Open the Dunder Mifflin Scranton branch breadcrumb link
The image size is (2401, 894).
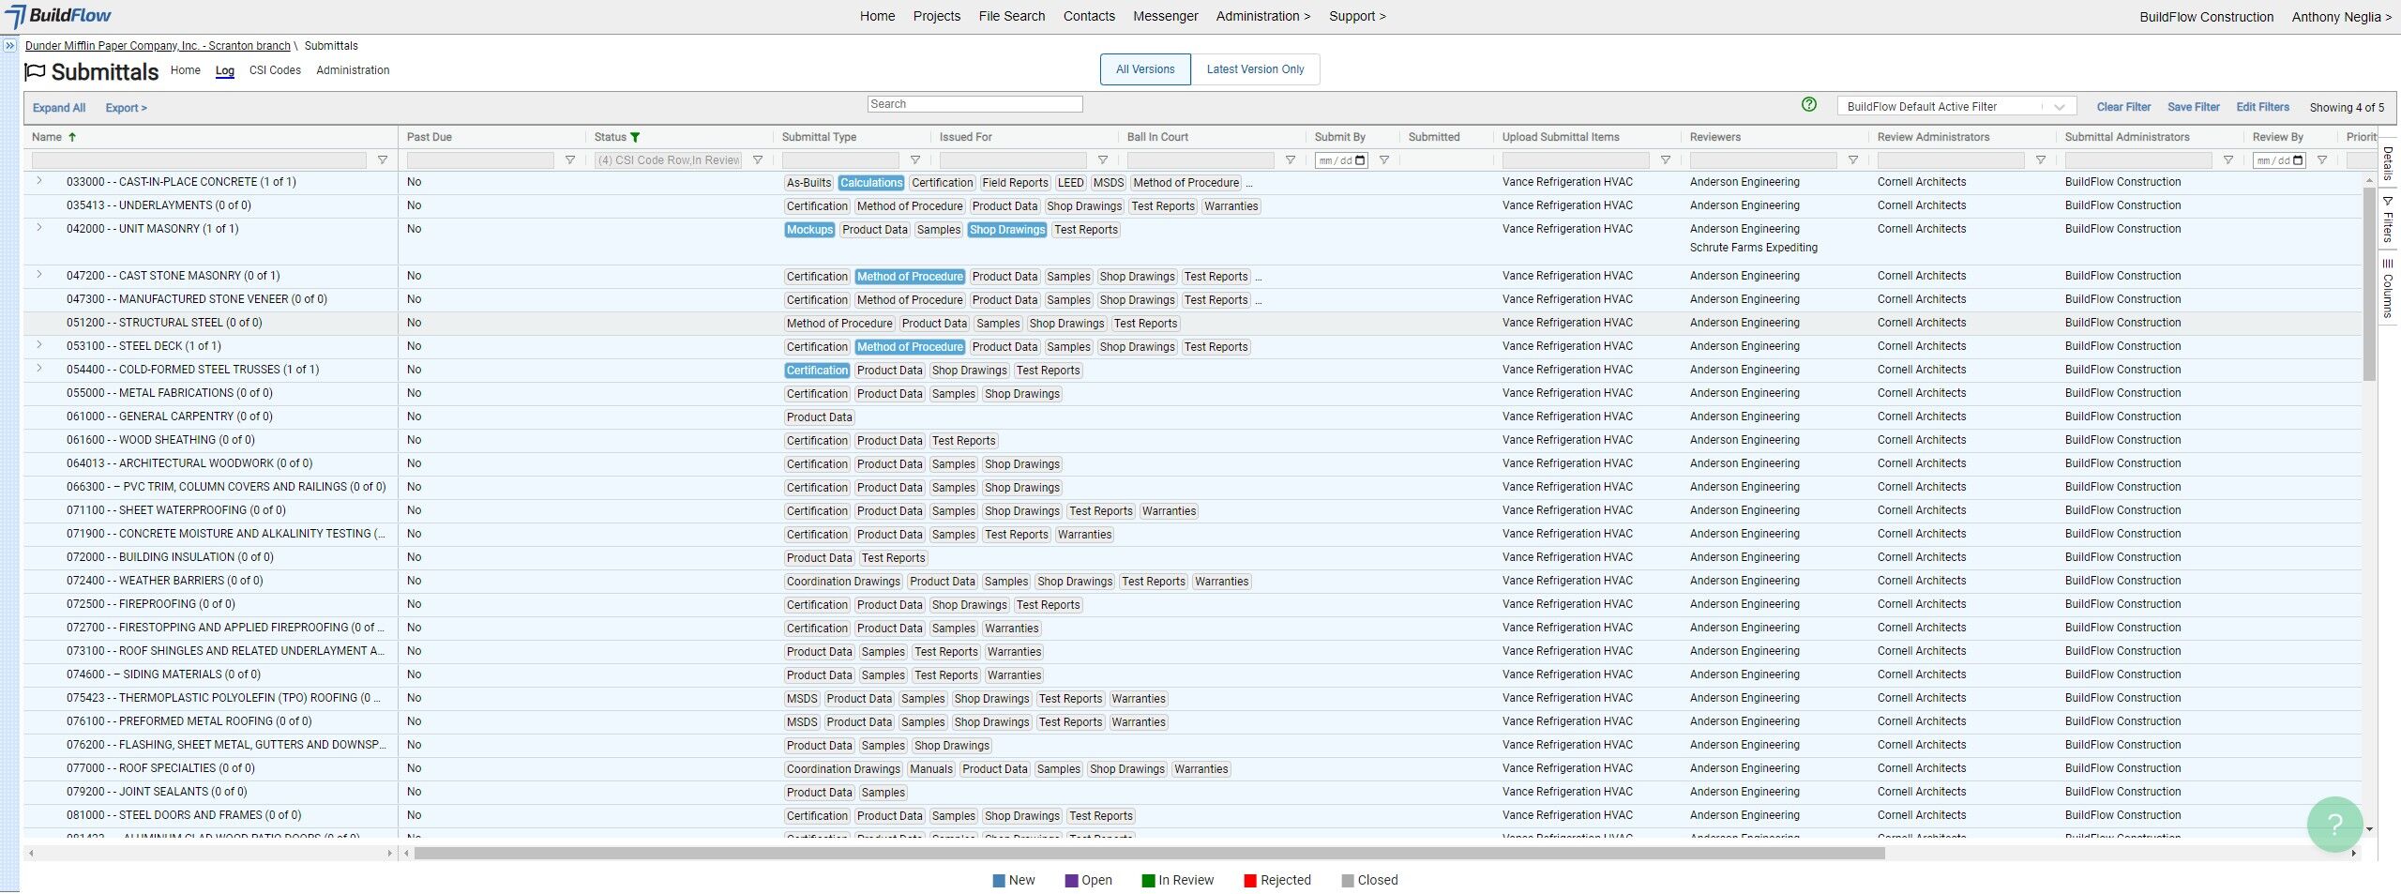(x=158, y=46)
